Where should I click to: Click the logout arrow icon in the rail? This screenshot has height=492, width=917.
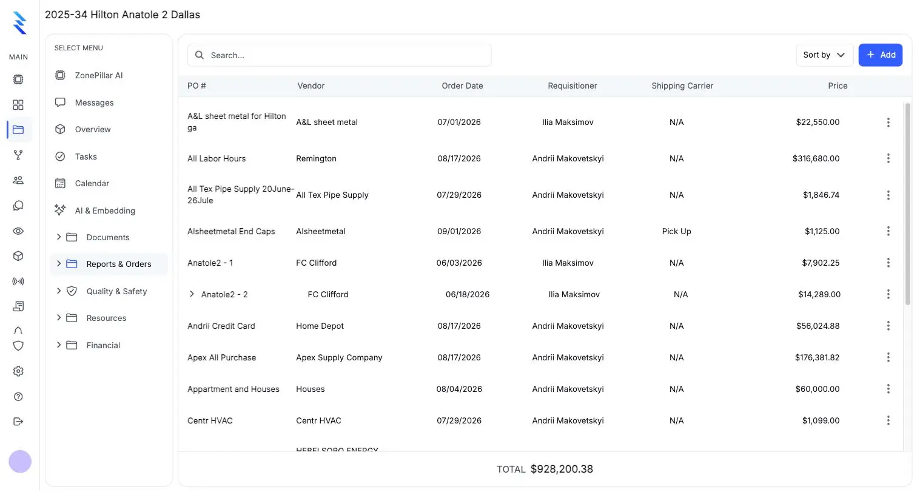18,422
